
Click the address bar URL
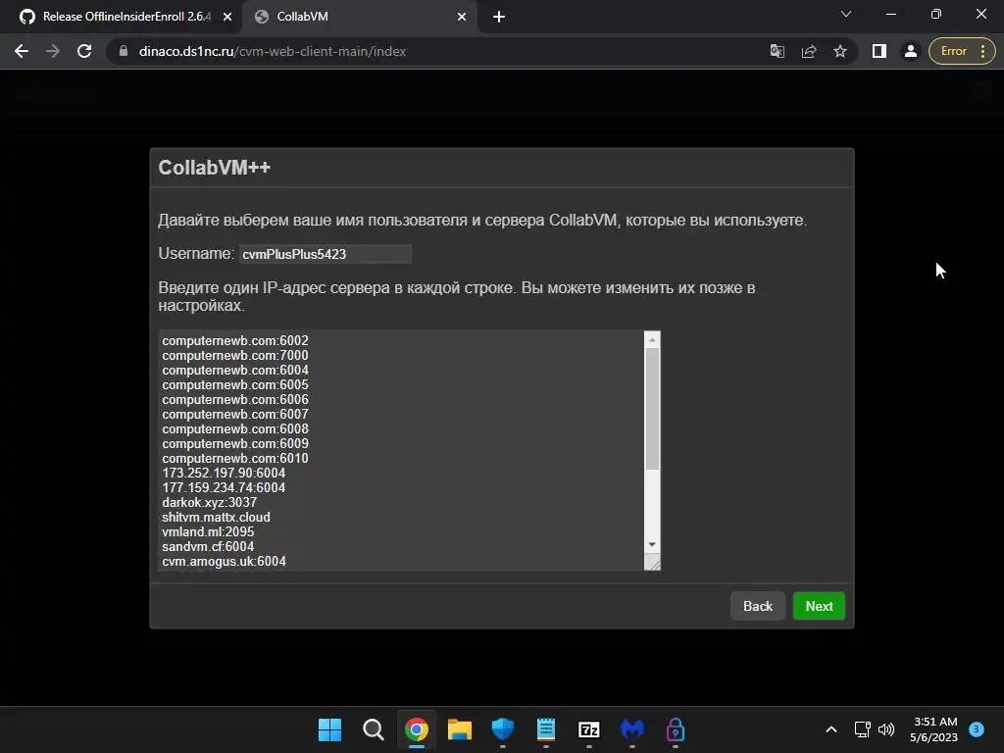click(x=273, y=51)
